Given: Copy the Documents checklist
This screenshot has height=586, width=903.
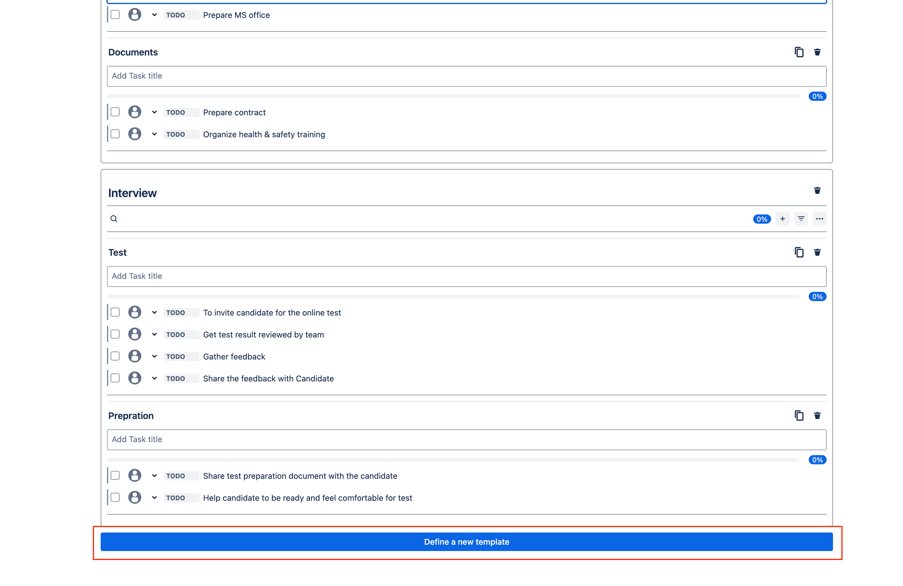Looking at the screenshot, I should tap(799, 52).
